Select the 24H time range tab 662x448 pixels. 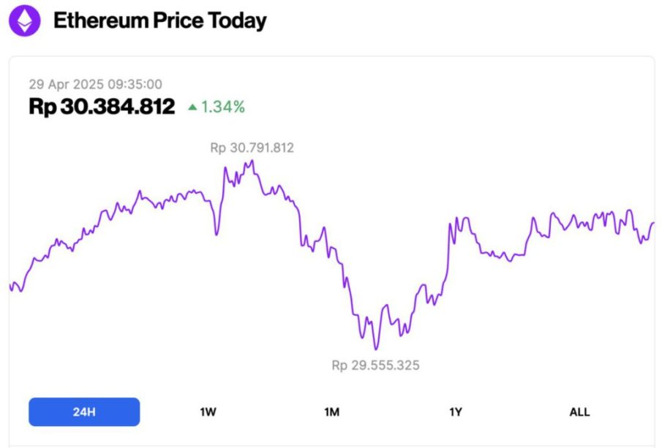point(84,411)
